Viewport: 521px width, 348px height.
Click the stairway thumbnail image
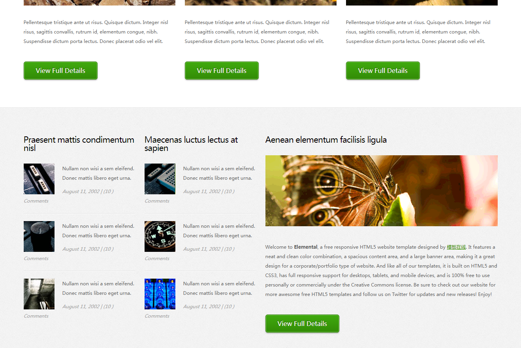[39, 294]
